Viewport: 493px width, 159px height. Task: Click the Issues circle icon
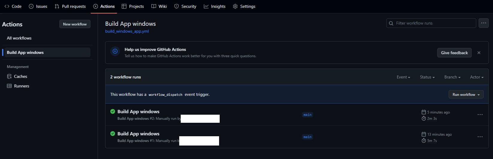pos(31,6)
